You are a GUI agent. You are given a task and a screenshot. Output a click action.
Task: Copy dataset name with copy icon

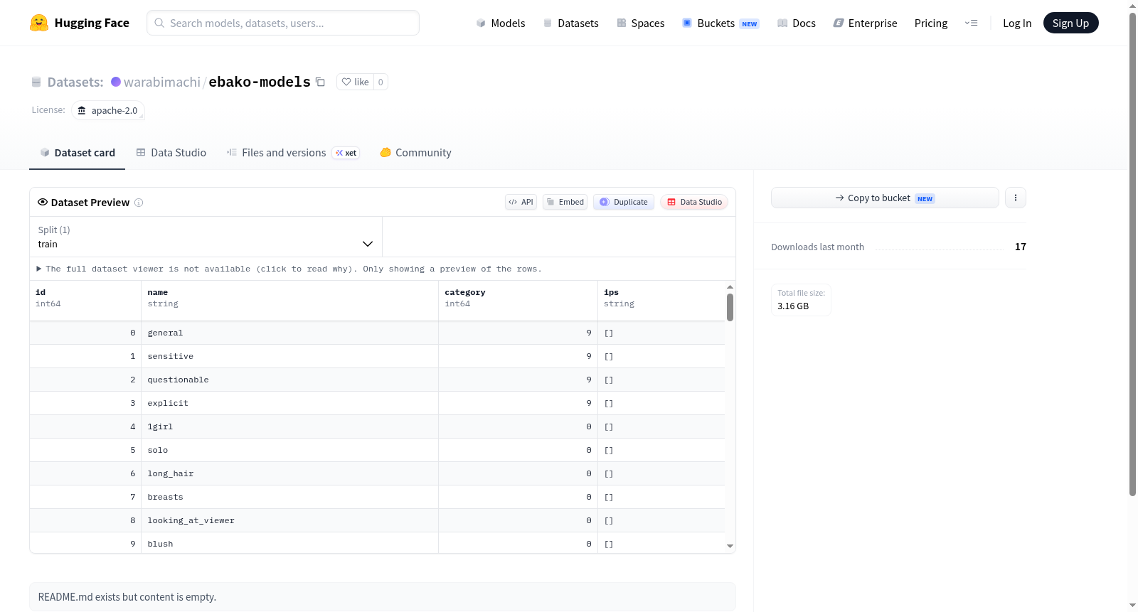[x=320, y=82]
